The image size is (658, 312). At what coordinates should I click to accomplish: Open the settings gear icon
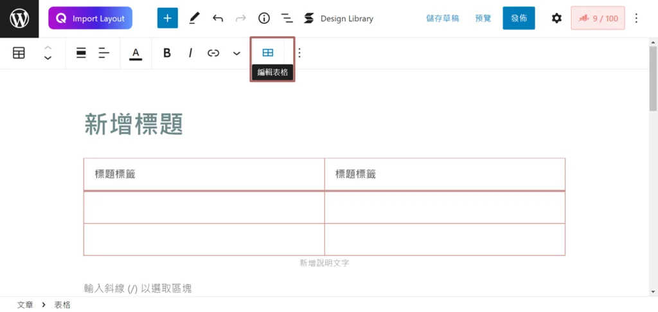(556, 18)
